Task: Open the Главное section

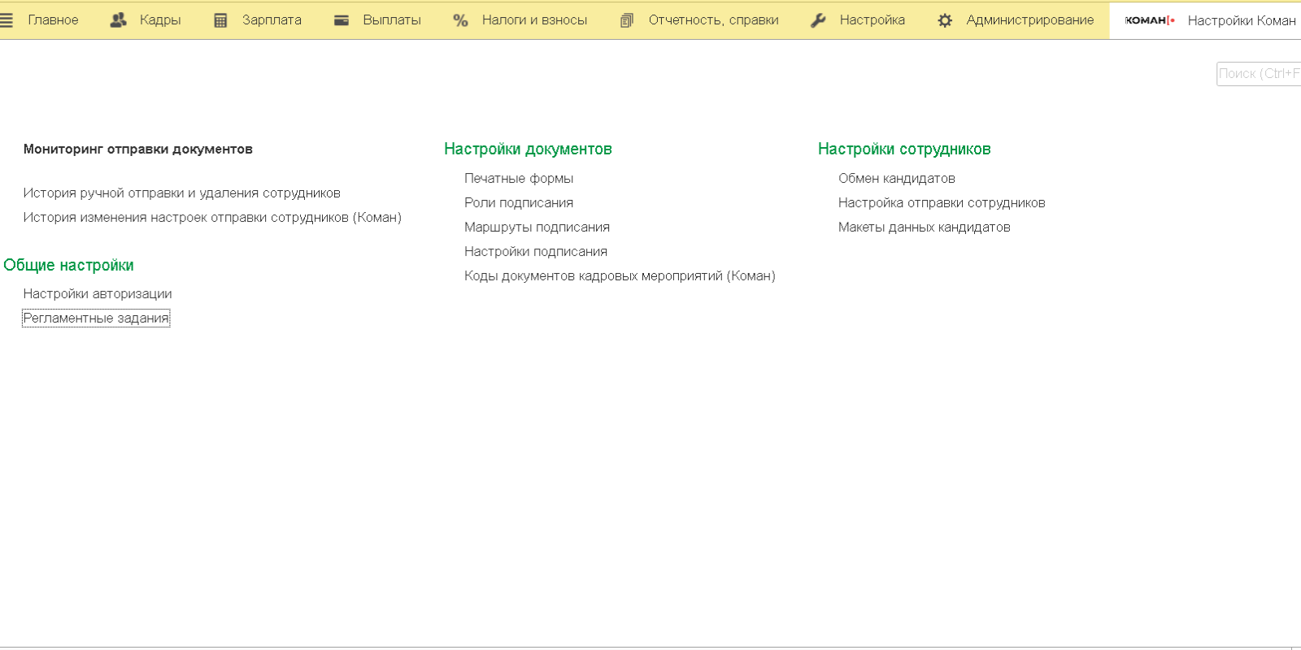Action: pyautogui.click(x=53, y=20)
